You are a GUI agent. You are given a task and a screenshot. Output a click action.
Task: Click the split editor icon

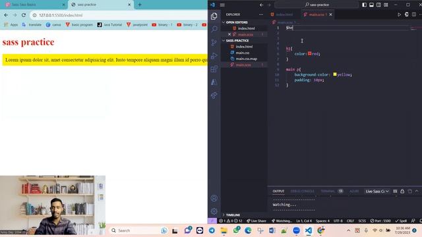pos(414,14)
